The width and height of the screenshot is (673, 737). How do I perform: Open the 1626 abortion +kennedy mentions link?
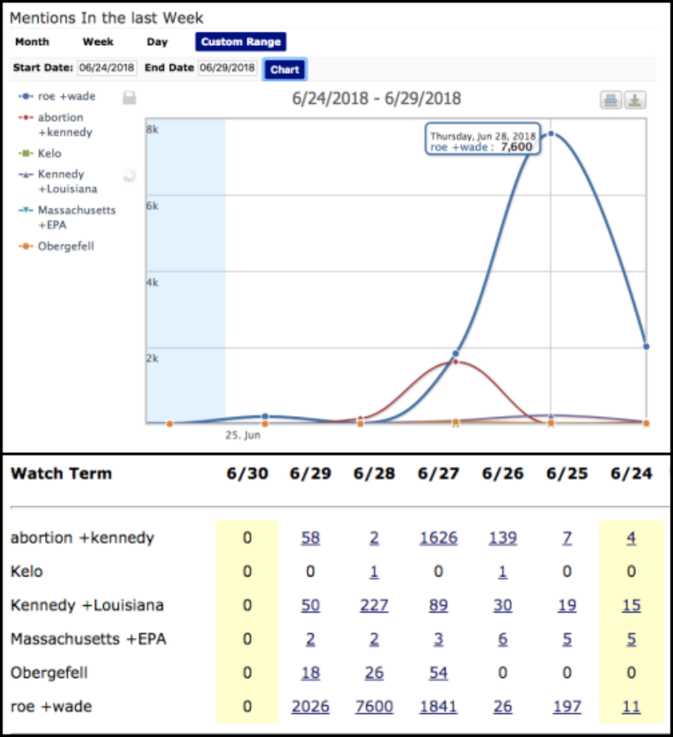(438, 538)
